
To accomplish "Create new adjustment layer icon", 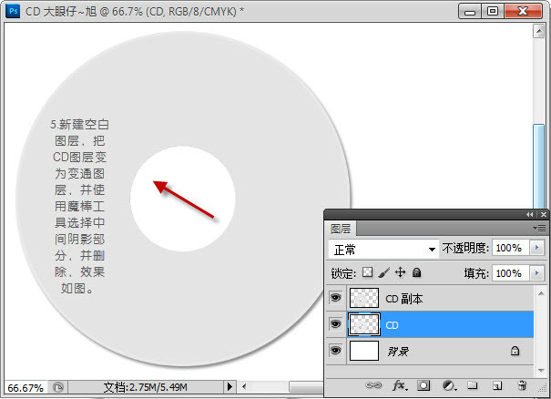I will tap(448, 385).
